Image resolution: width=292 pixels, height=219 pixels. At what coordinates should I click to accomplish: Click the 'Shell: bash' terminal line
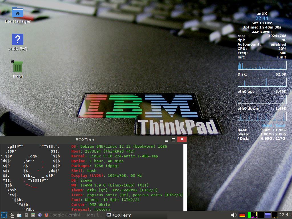click(x=84, y=171)
